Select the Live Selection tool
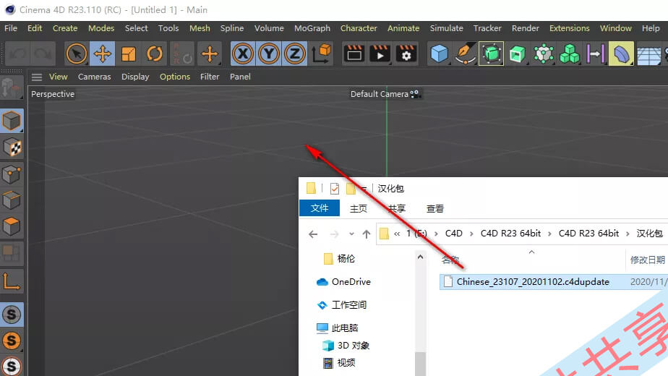This screenshot has height=376, width=668. pyautogui.click(x=77, y=54)
